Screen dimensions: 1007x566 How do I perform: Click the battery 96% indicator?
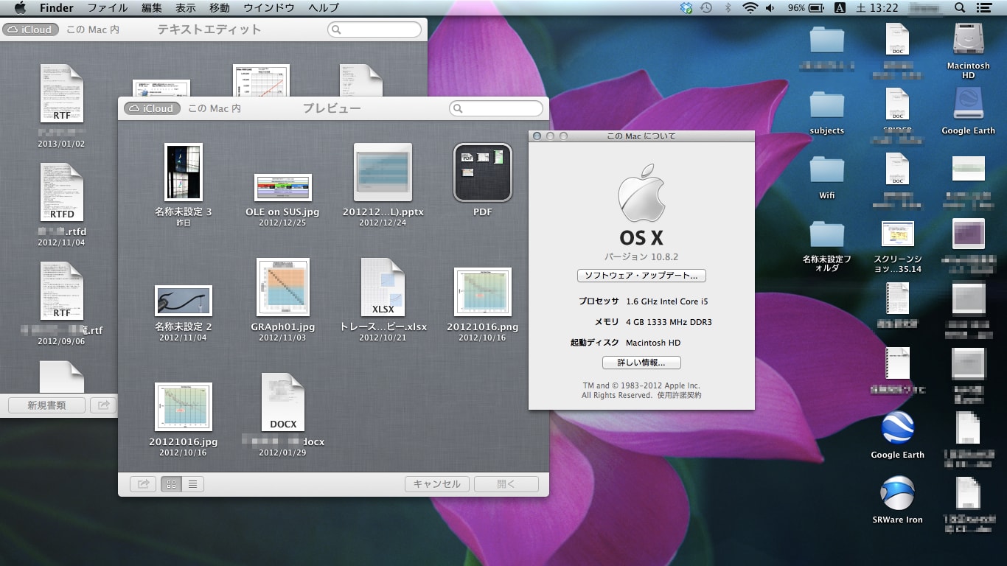tap(806, 8)
